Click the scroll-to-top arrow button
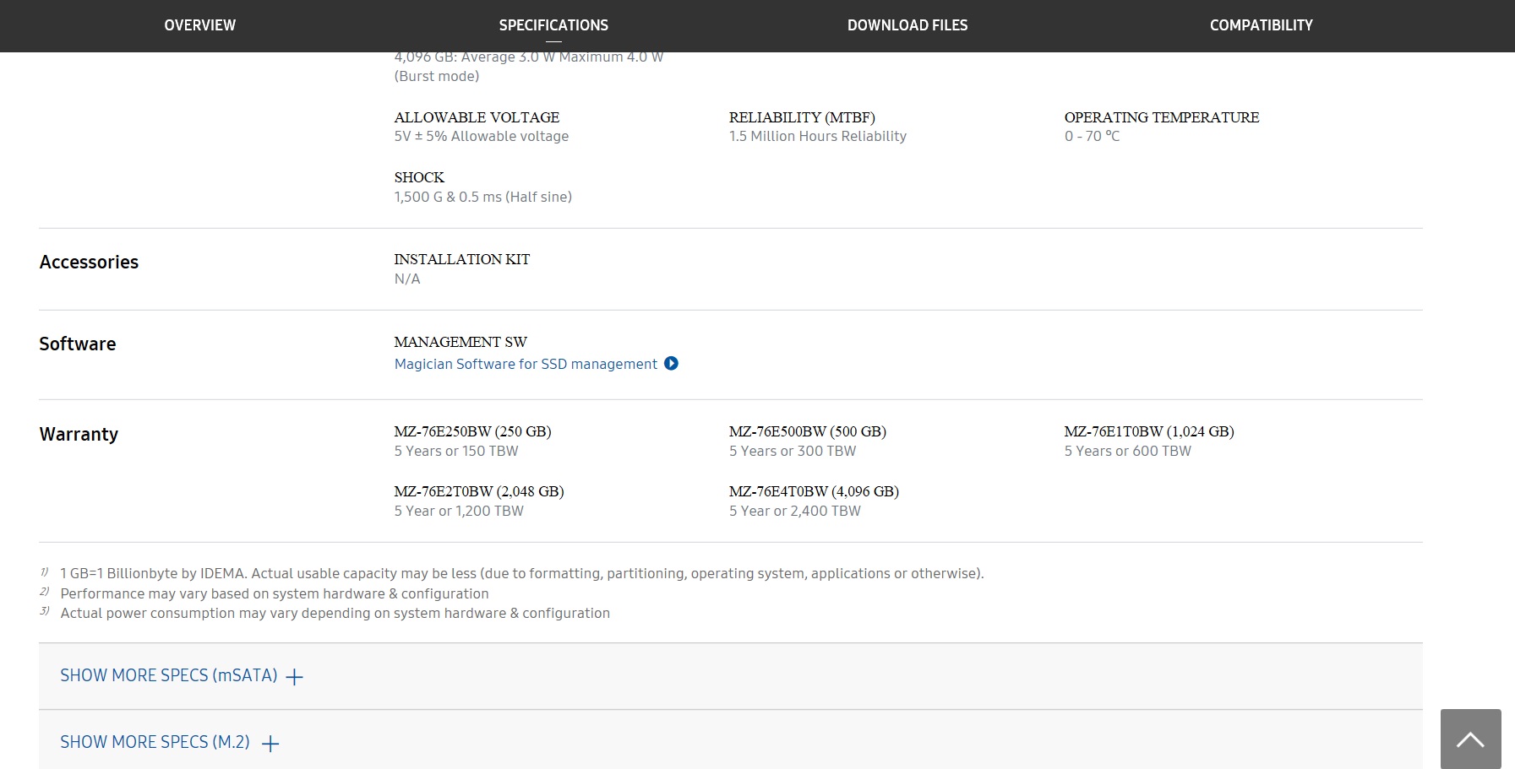Image resolution: width=1515 pixels, height=769 pixels. (x=1470, y=739)
